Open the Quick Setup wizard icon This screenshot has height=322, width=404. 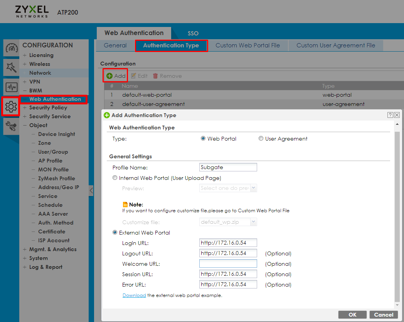[x=11, y=67]
